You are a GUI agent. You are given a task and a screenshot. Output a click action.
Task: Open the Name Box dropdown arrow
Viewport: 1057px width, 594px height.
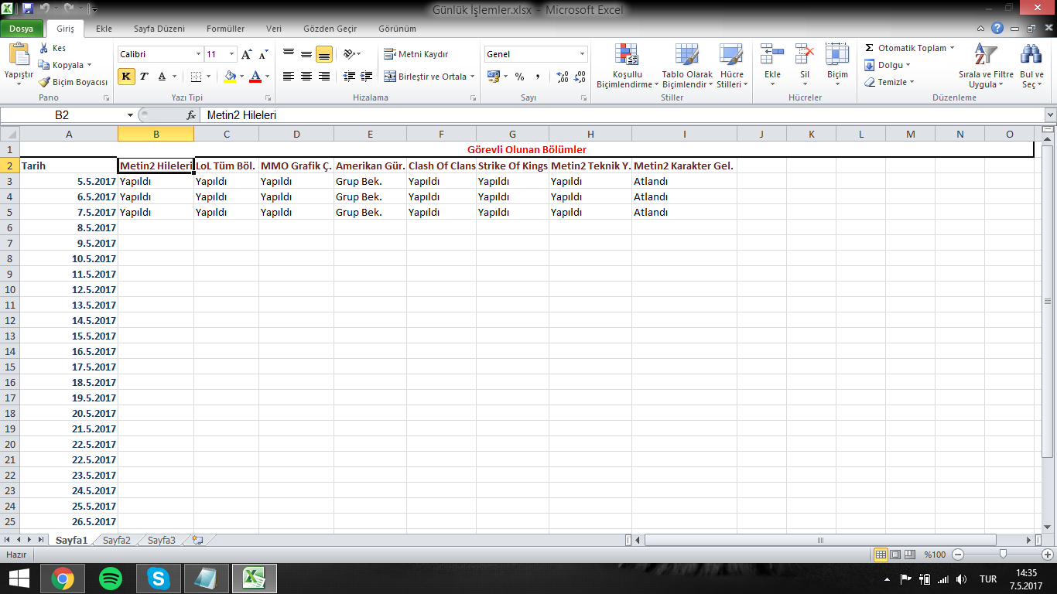pos(130,115)
